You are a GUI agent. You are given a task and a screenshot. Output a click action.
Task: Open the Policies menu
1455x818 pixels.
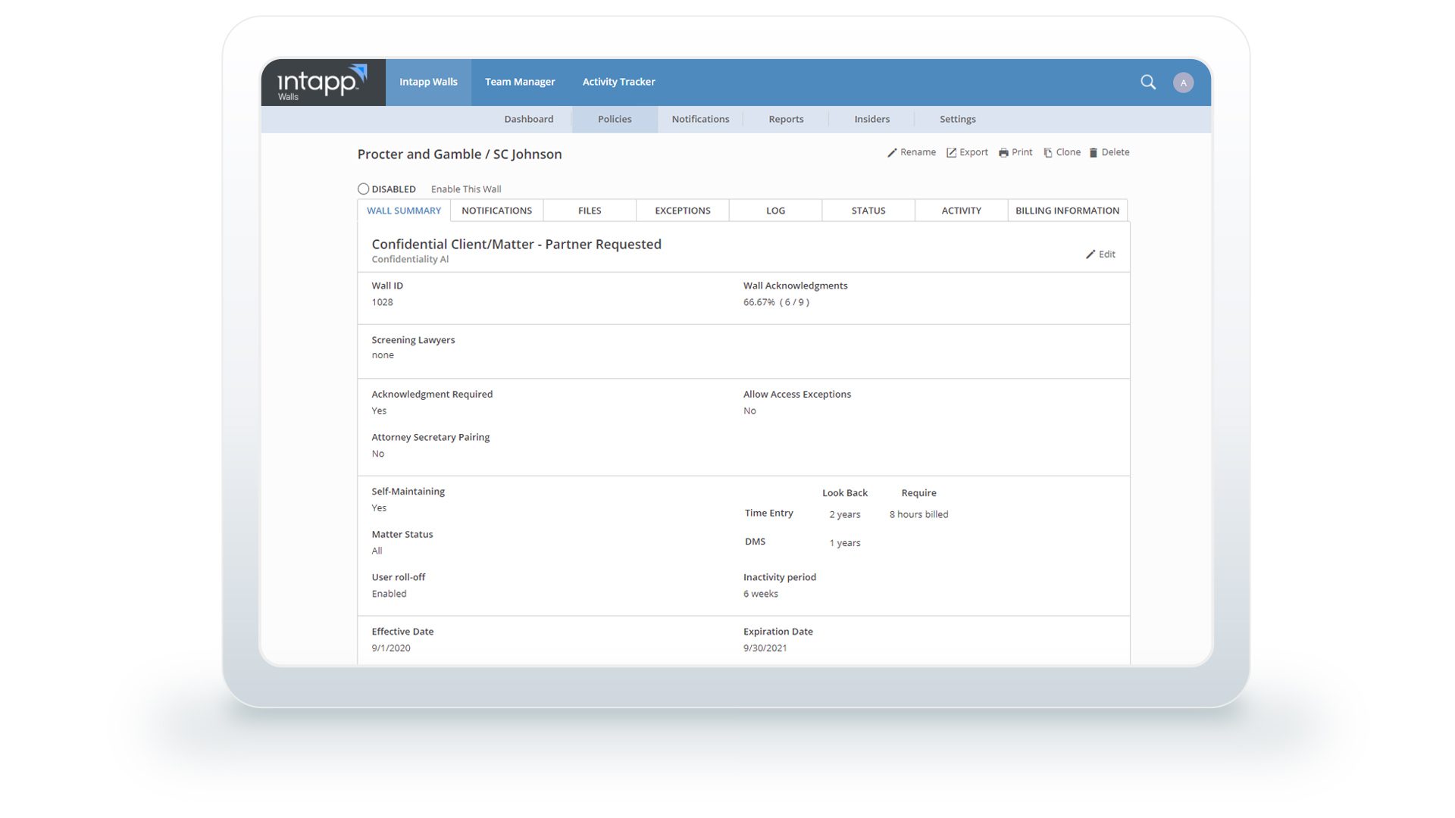pyautogui.click(x=615, y=119)
